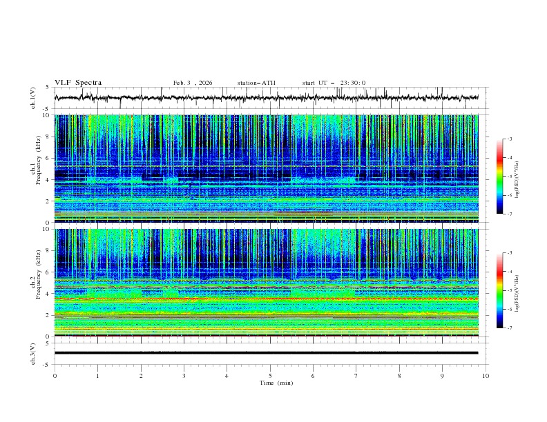This screenshot has width=547, height=422.
Task: Click the "-7" tick on upper color bar
Action: 510,214
